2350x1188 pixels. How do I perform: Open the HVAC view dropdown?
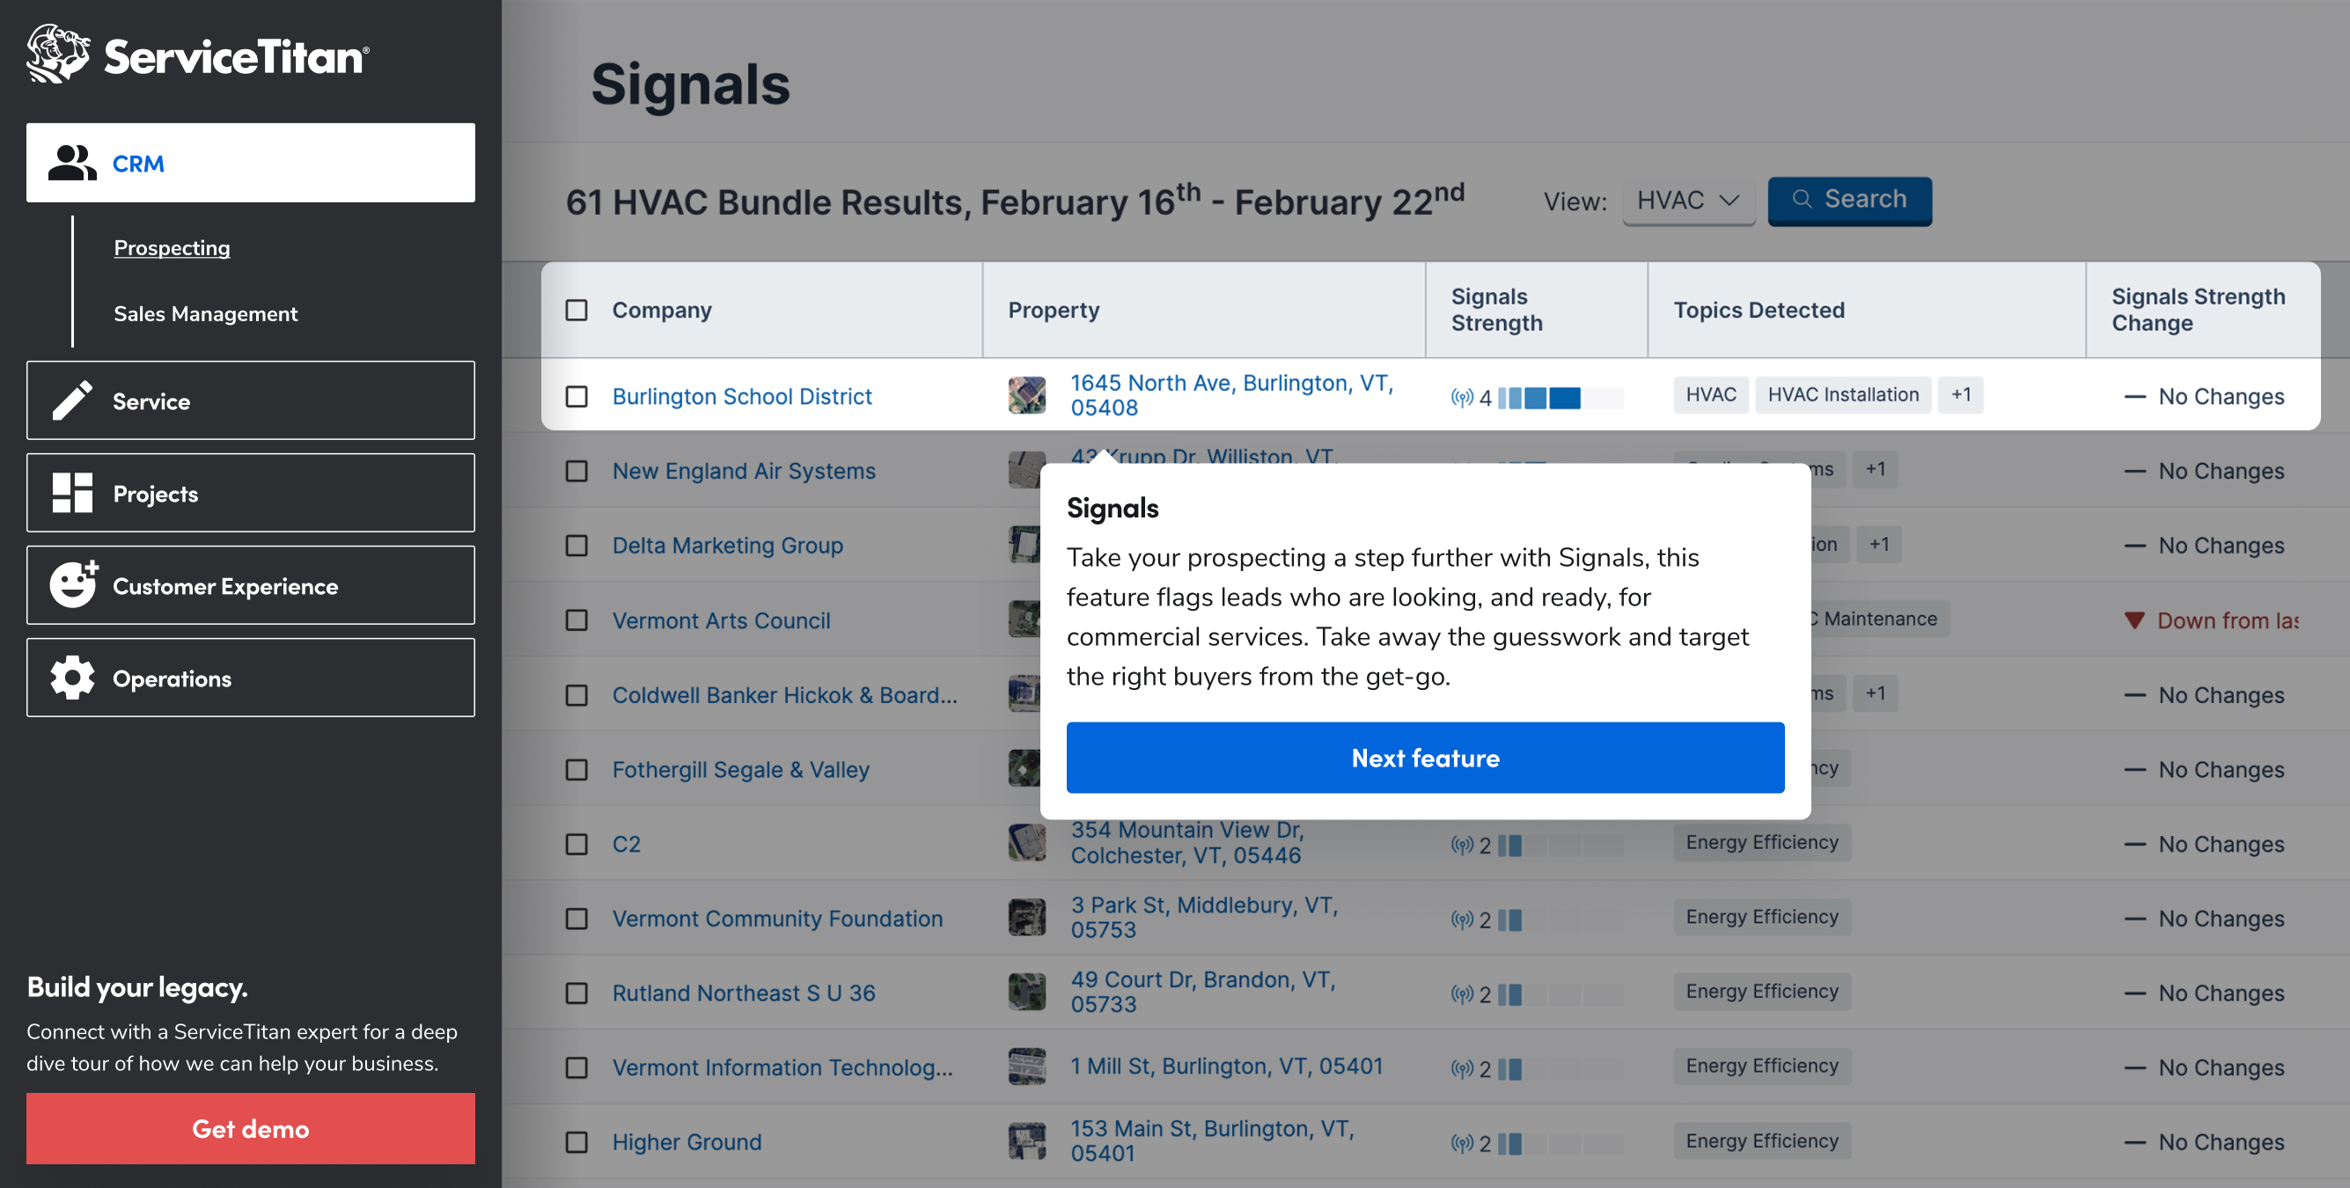pyautogui.click(x=1688, y=201)
